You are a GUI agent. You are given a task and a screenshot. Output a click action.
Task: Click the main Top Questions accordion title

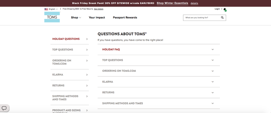point(112,60)
